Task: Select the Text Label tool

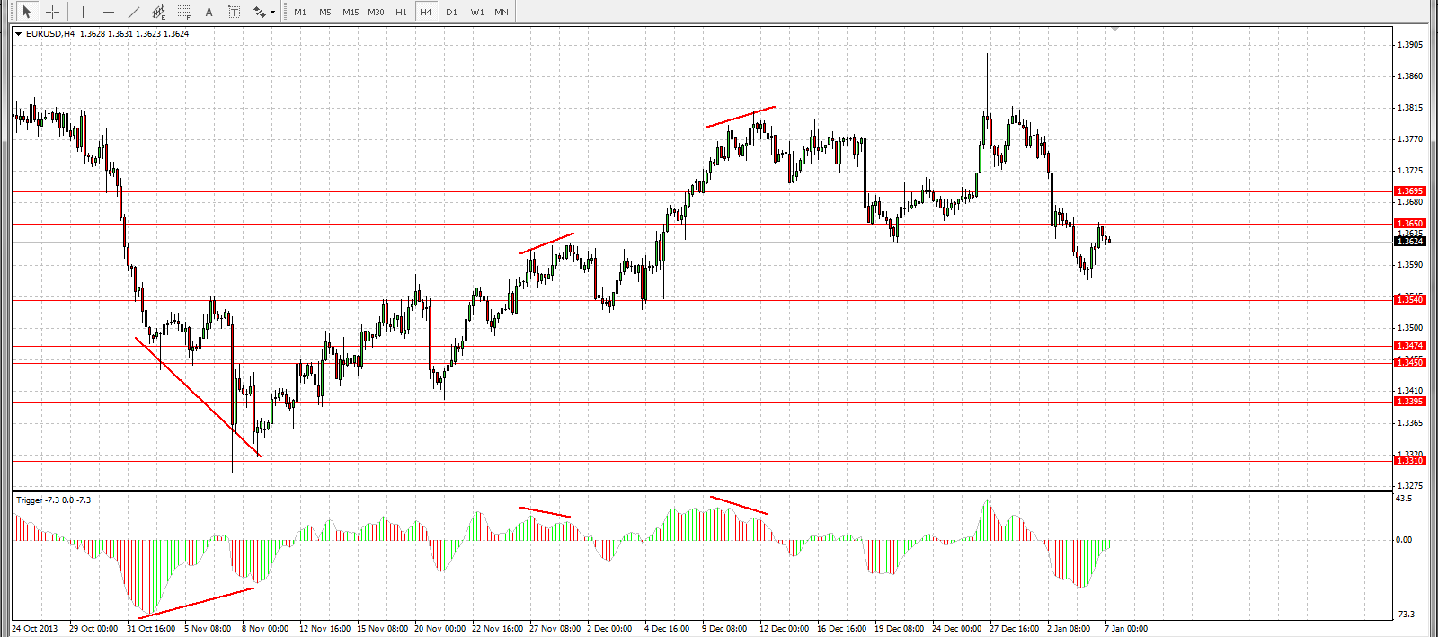Action: 235,12
